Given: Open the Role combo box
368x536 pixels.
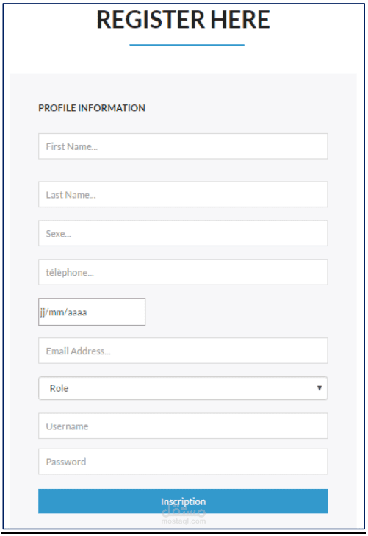Looking at the screenshot, I should [183, 388].
